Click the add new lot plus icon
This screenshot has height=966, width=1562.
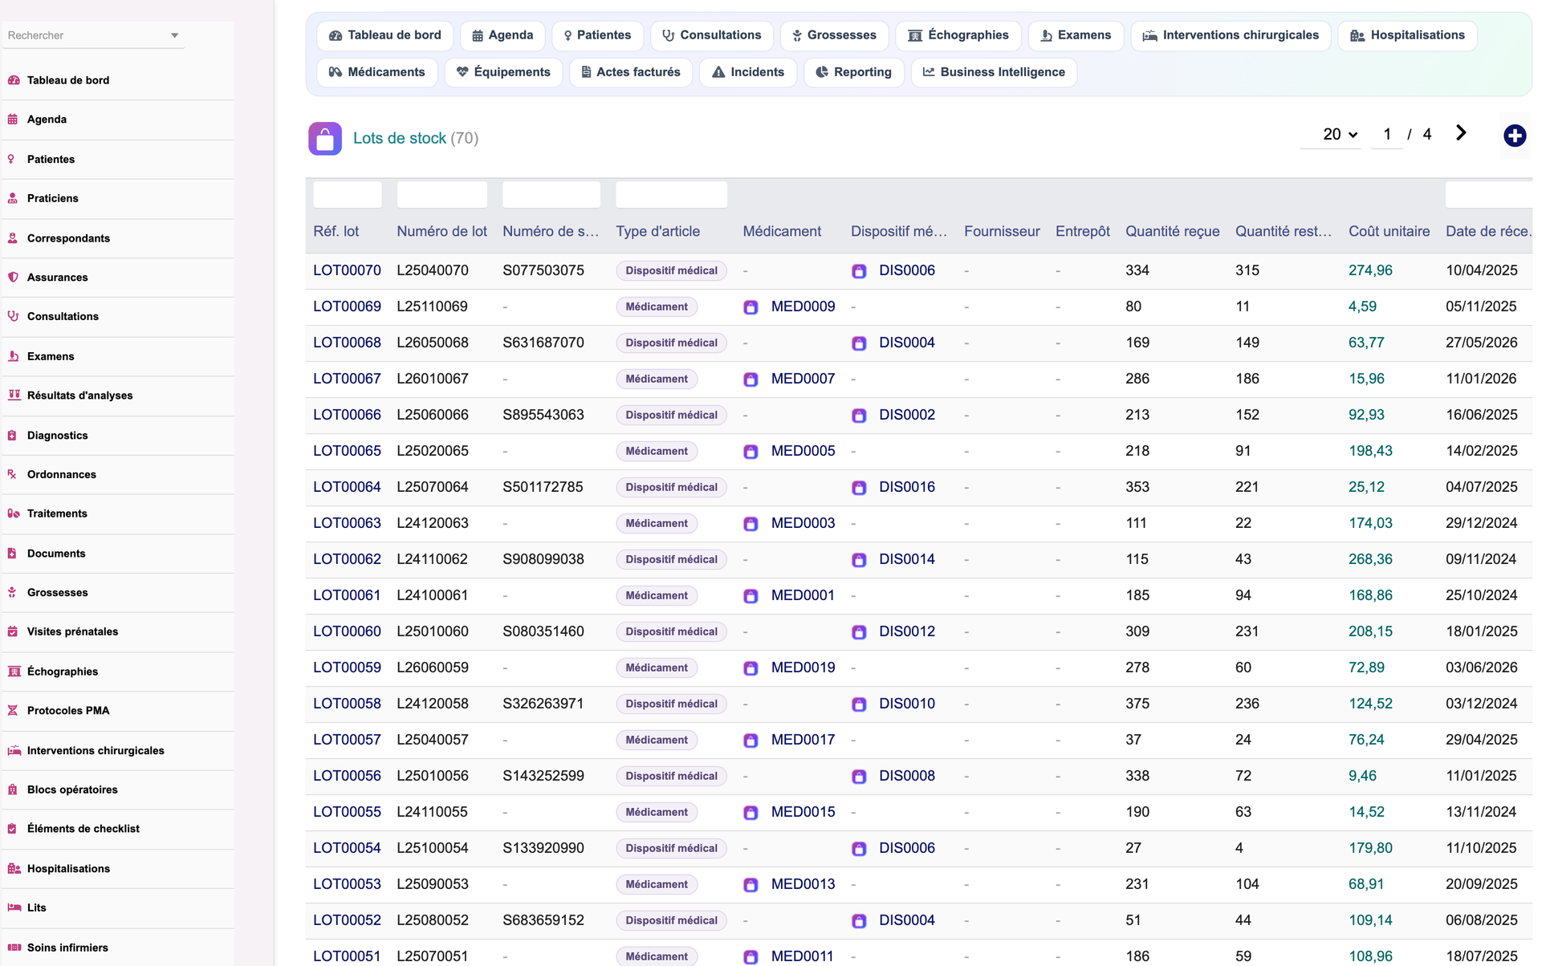click(1515, 136)
